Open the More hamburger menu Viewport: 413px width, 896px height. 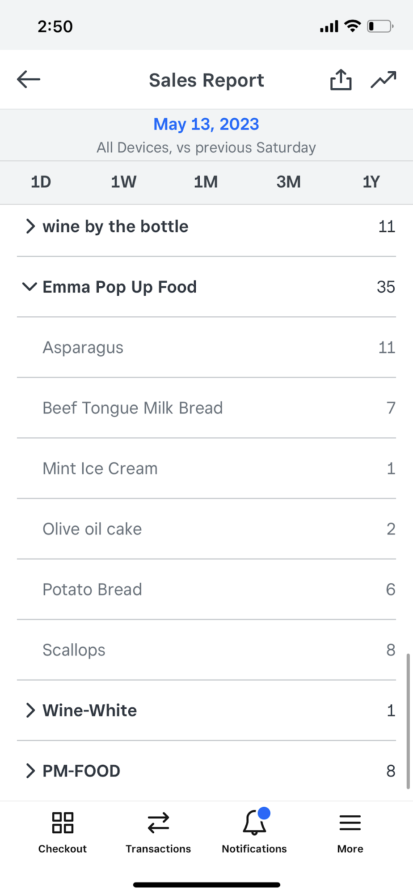[x=350, y=823]
